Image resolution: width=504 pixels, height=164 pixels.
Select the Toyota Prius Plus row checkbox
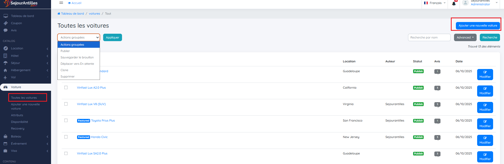pos(66,120)
